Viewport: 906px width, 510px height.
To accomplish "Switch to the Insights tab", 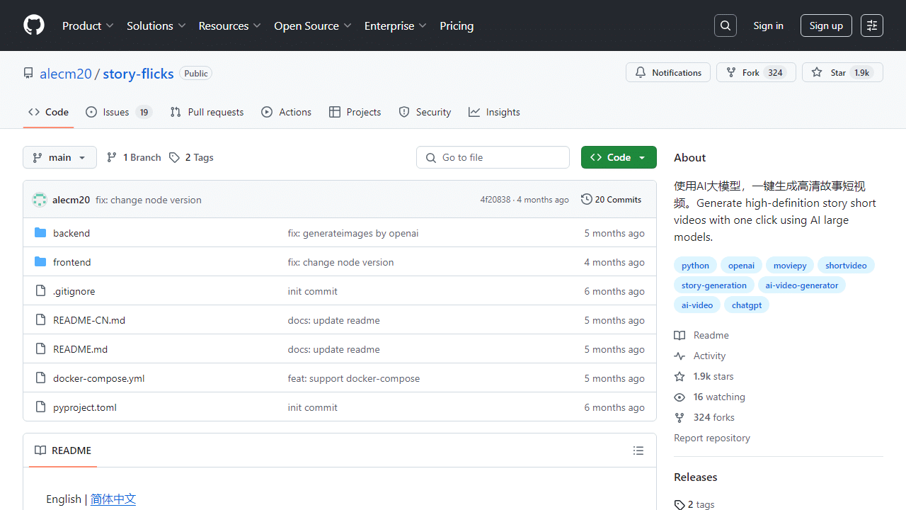I will click(x=494, y=112).
